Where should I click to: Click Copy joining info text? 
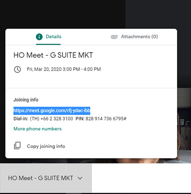click(46, 146)
